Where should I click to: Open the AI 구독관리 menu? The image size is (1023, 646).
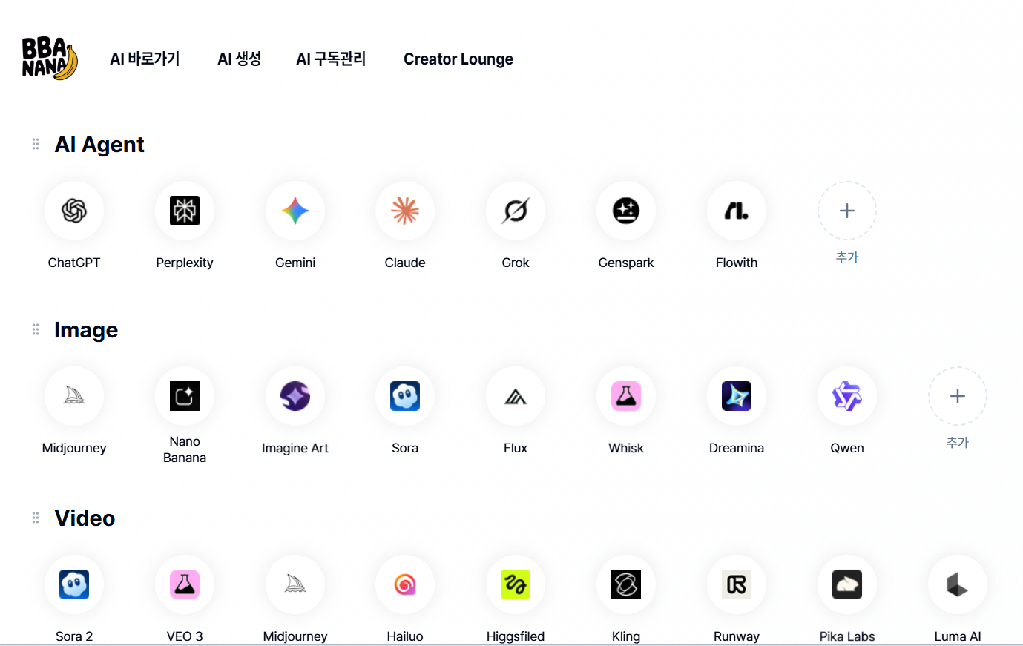tap(331, 59)
